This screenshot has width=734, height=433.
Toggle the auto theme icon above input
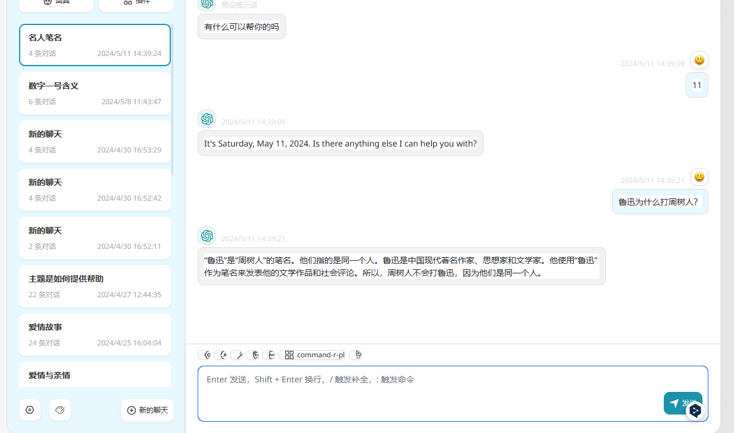(x=221, y=355)
